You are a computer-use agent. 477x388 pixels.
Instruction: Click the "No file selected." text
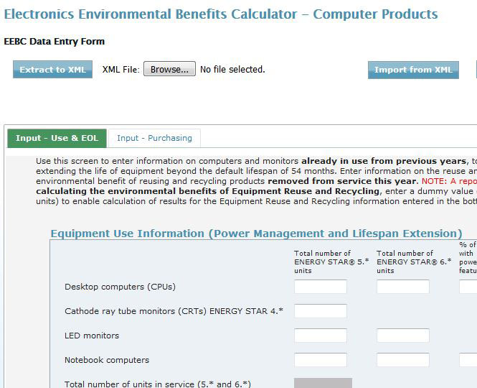232,70
